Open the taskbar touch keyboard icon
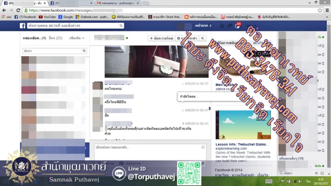The image size is (331, 186). 269,181
